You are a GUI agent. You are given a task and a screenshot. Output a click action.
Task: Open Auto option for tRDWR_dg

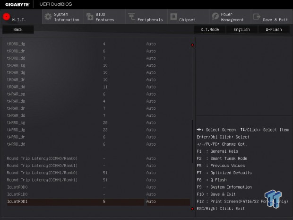point(151,72)
